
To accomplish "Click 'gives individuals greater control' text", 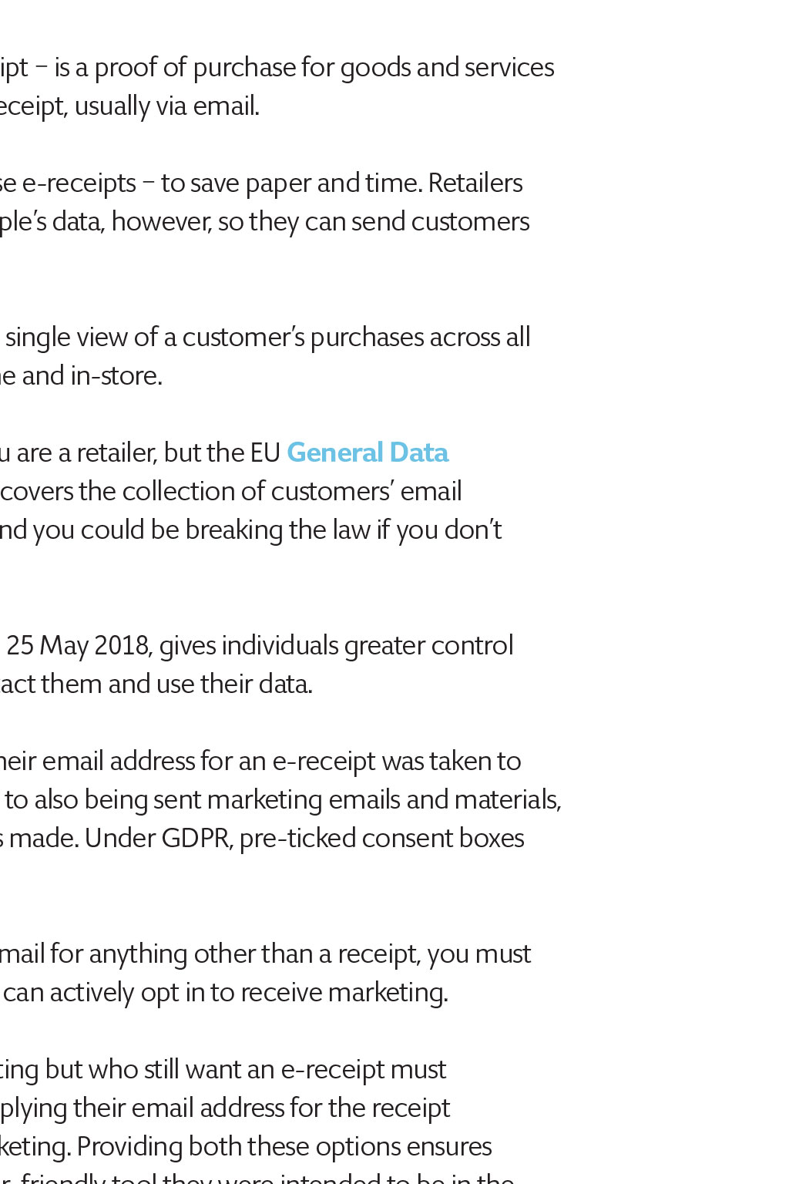I will [x=336, y=646].
